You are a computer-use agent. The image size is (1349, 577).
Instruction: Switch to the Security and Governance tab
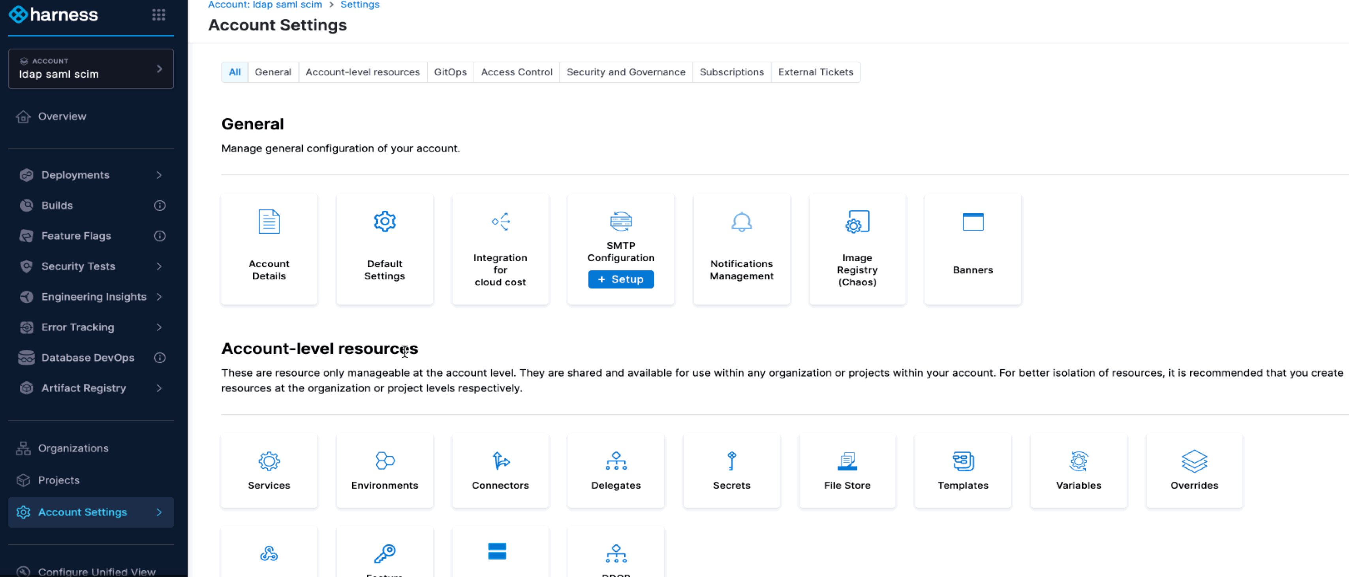626,72
